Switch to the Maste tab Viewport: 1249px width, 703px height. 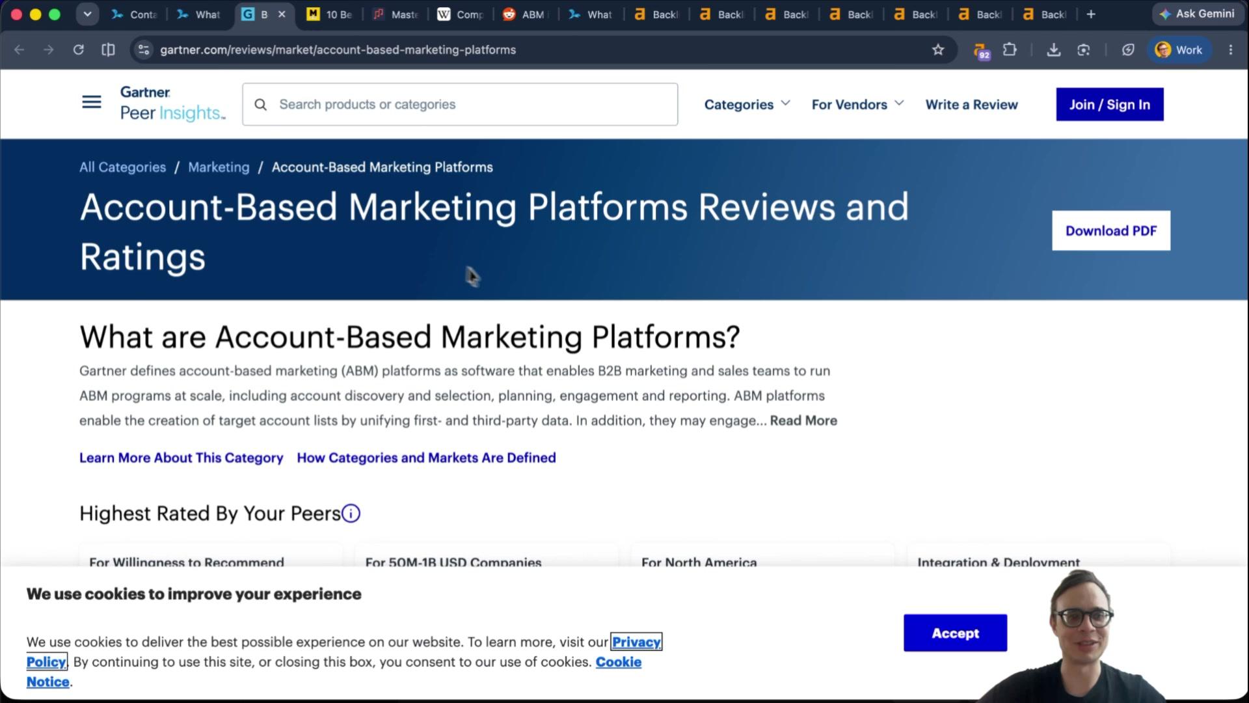click(396, 14)
